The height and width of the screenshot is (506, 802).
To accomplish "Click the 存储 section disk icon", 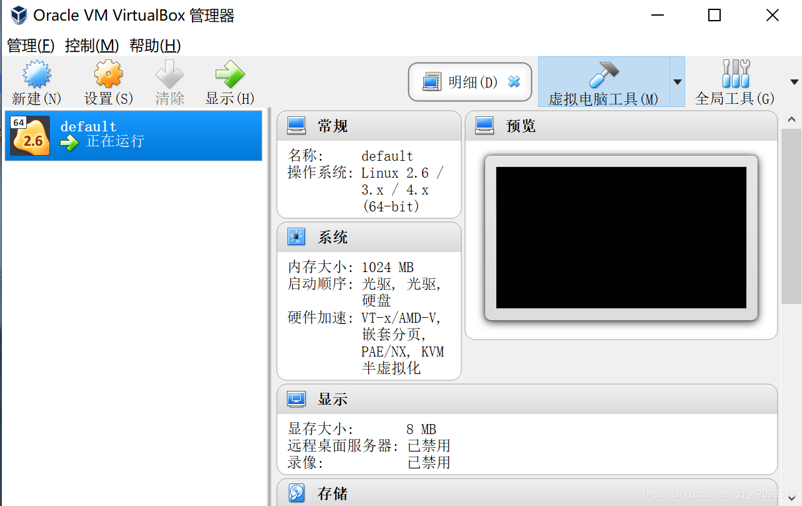I will click(296, 493).
